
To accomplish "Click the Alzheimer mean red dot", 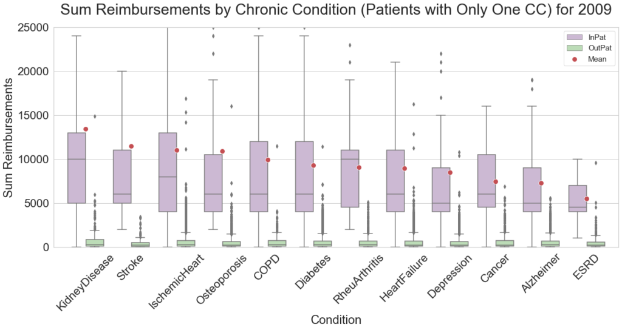I will tap(541, 183).
